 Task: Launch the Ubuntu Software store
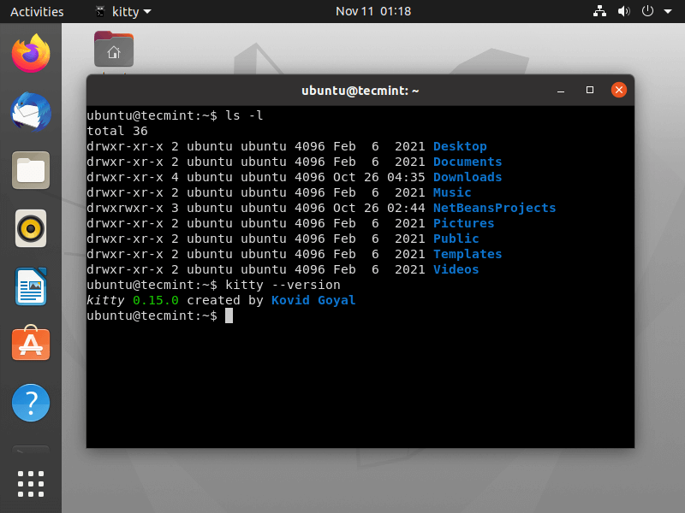coord(30,345)
